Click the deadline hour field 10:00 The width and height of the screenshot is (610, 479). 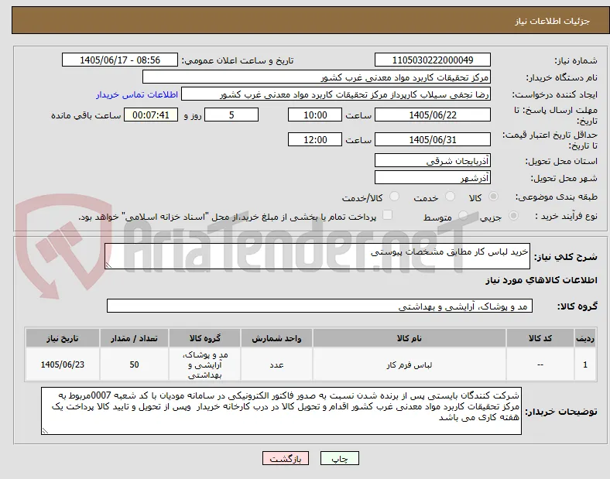315,115
